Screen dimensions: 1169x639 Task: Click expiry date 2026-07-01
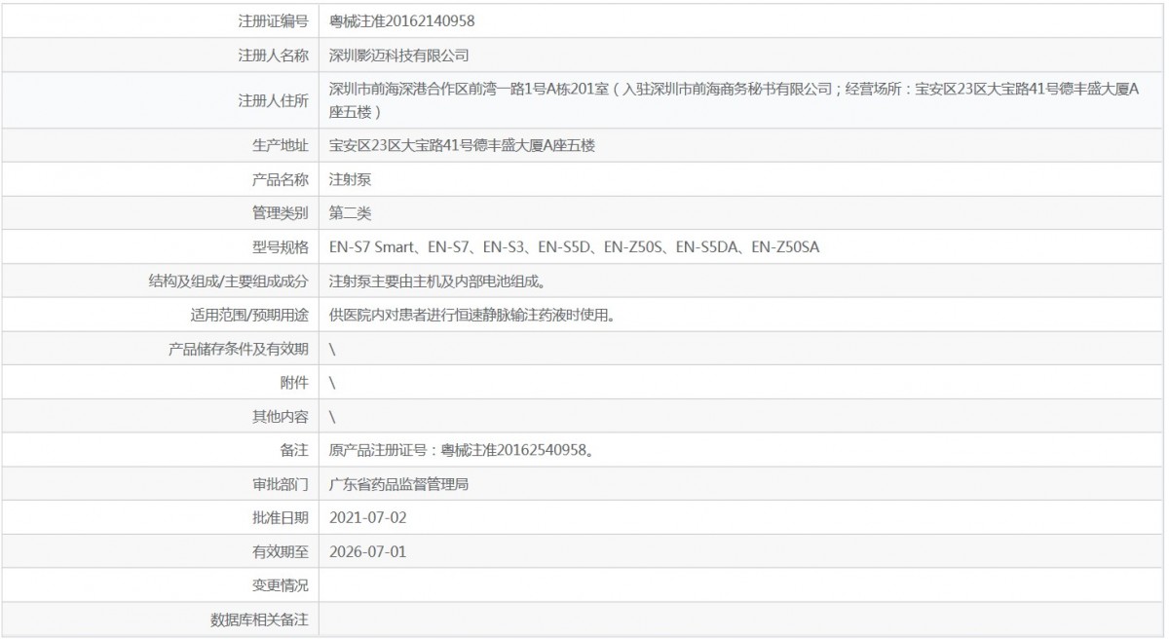tap(368, 551)
